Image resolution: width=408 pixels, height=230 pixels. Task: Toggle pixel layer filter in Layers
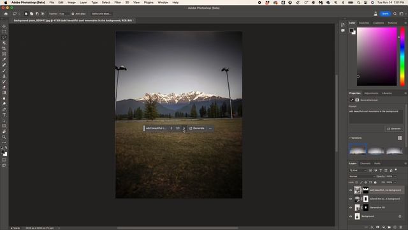point(370,171)
